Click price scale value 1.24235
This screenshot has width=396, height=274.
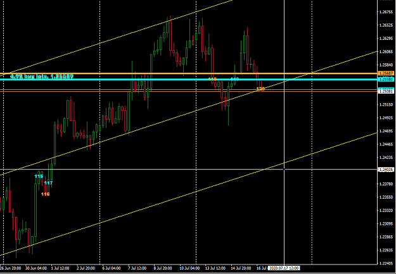(386, 158)
